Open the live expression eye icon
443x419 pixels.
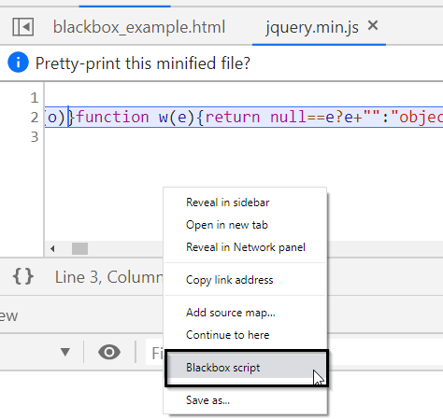pos(109,352)
